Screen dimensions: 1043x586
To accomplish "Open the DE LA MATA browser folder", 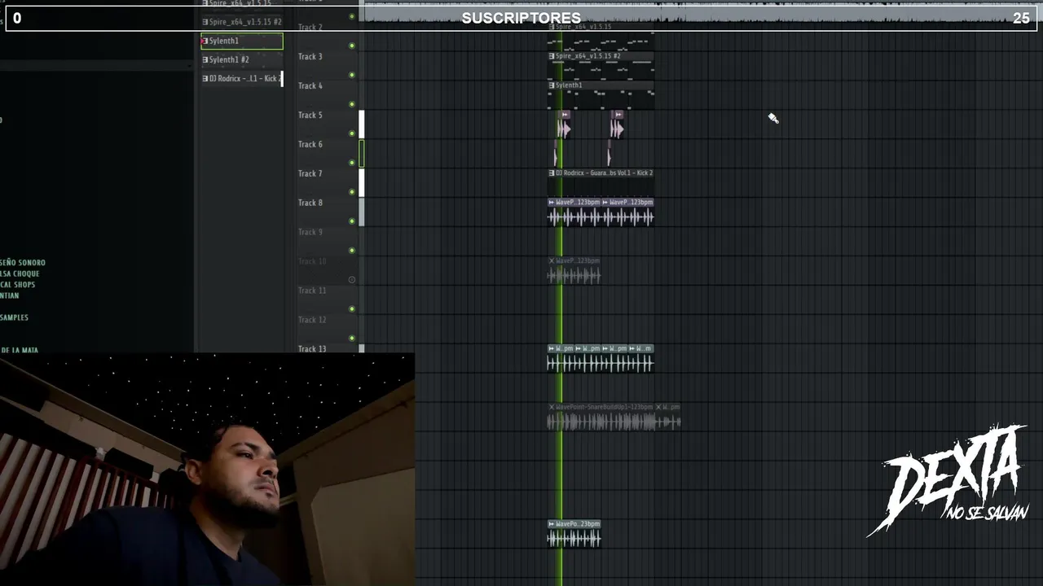I will (x=19, y=350).
